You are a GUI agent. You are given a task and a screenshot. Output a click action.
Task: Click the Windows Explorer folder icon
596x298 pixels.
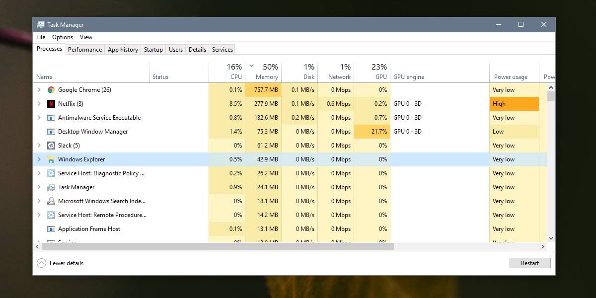coord(51,159)
